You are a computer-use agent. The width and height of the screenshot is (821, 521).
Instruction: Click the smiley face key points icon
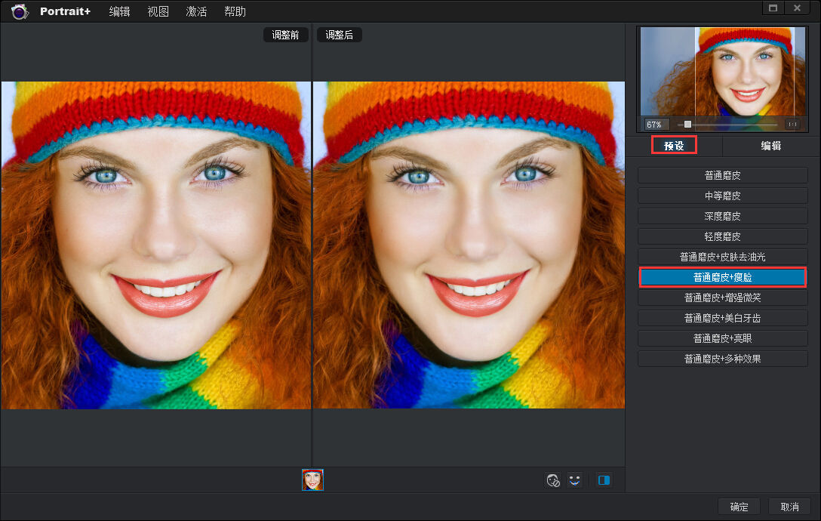575,480
